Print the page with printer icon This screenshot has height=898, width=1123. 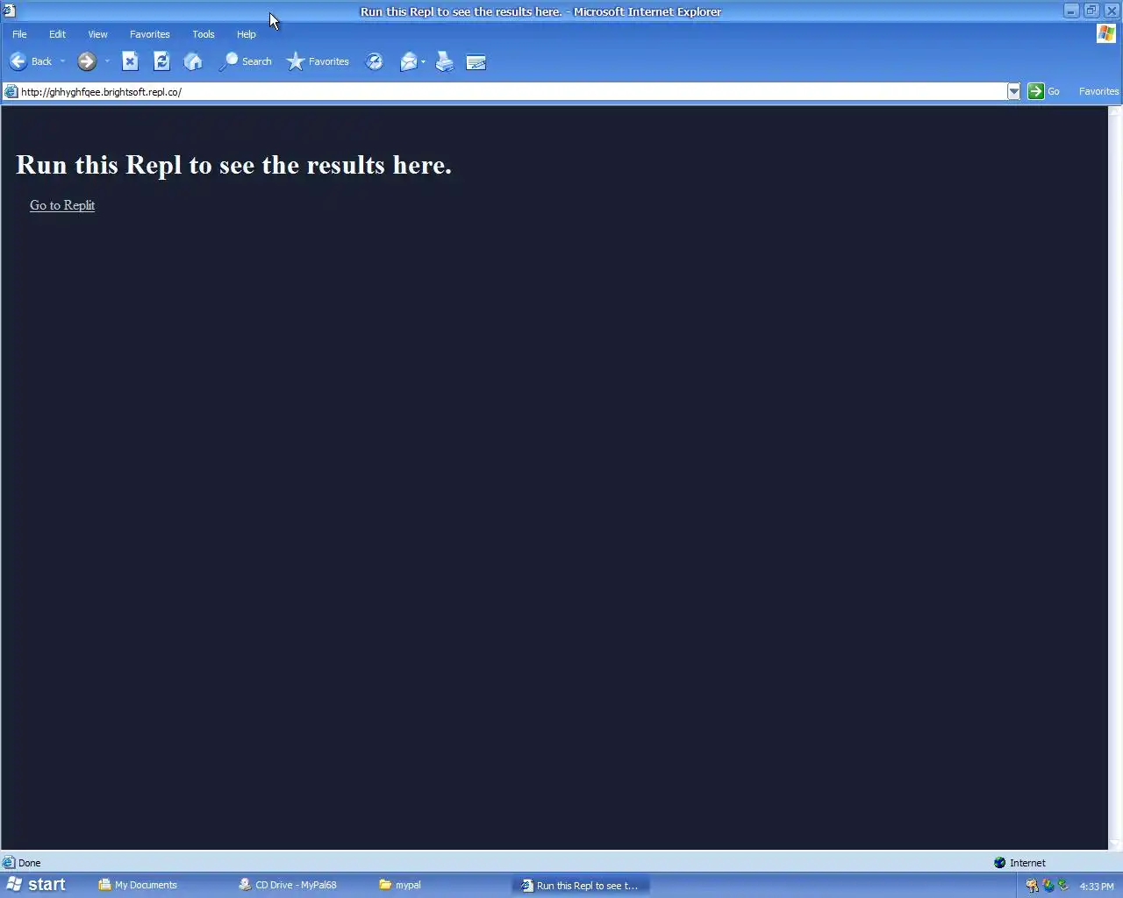click(x=445, y=61)
